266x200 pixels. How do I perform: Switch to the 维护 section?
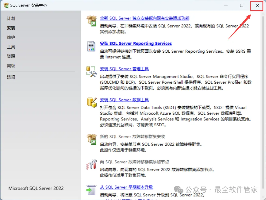pos(11,38)
